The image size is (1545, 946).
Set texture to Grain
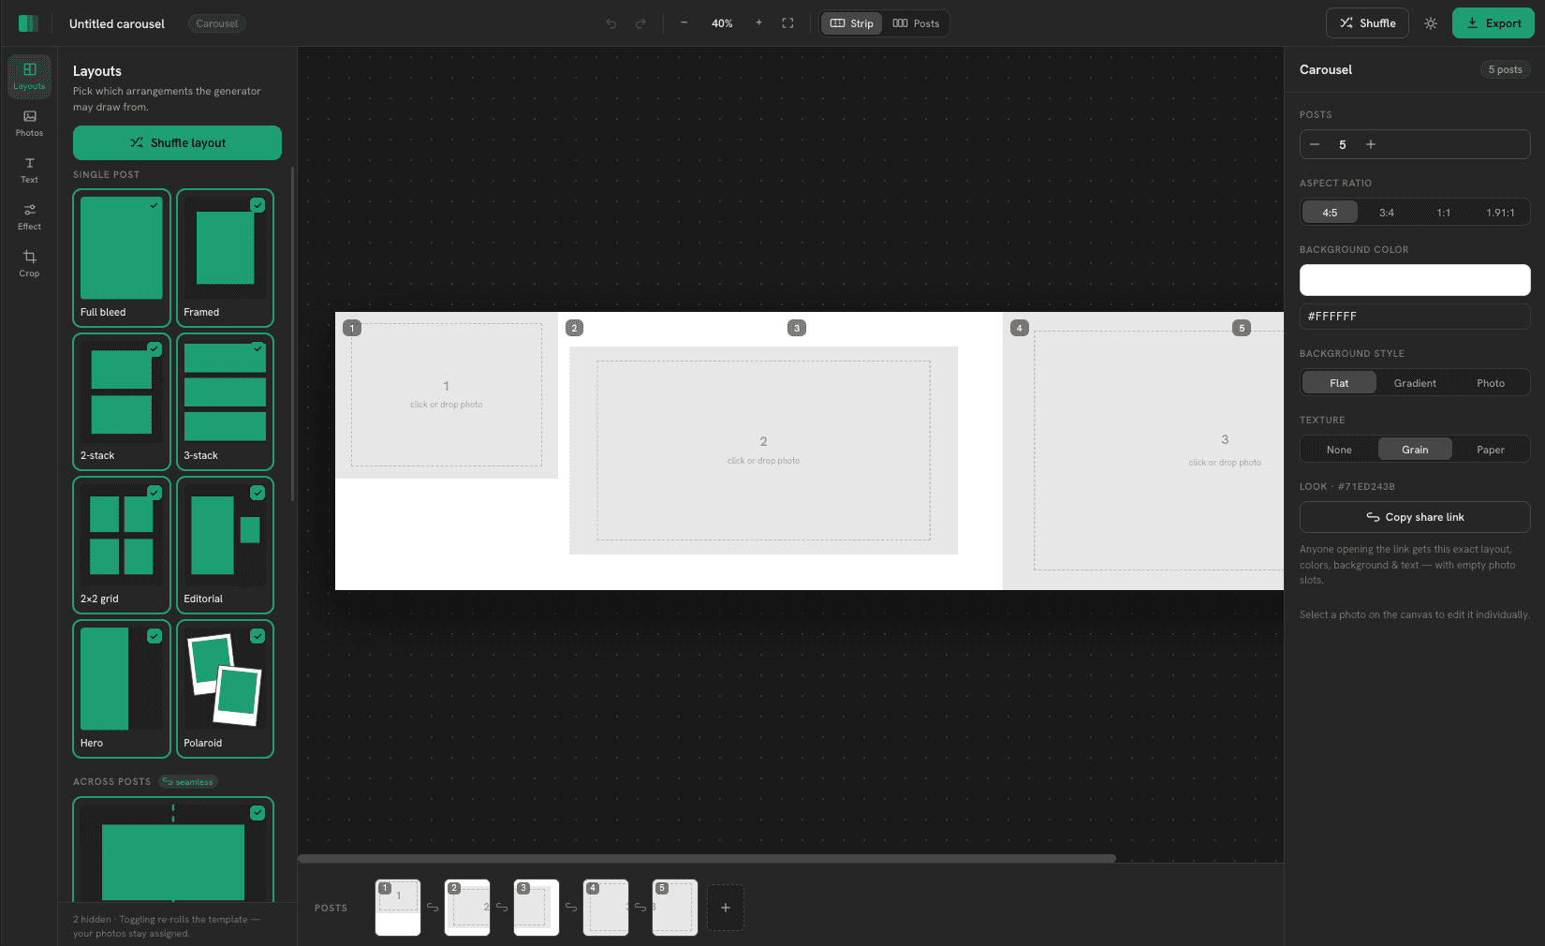pyautogui.click(x=1415, y=450)
